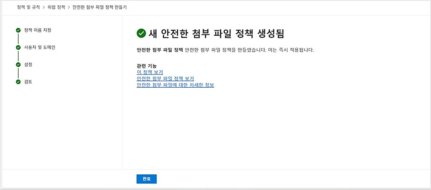The width and height of the screenshot is (431, 190).
Task: Click the chevron after 위협 정책 breadcrumb
Action: 69,7
